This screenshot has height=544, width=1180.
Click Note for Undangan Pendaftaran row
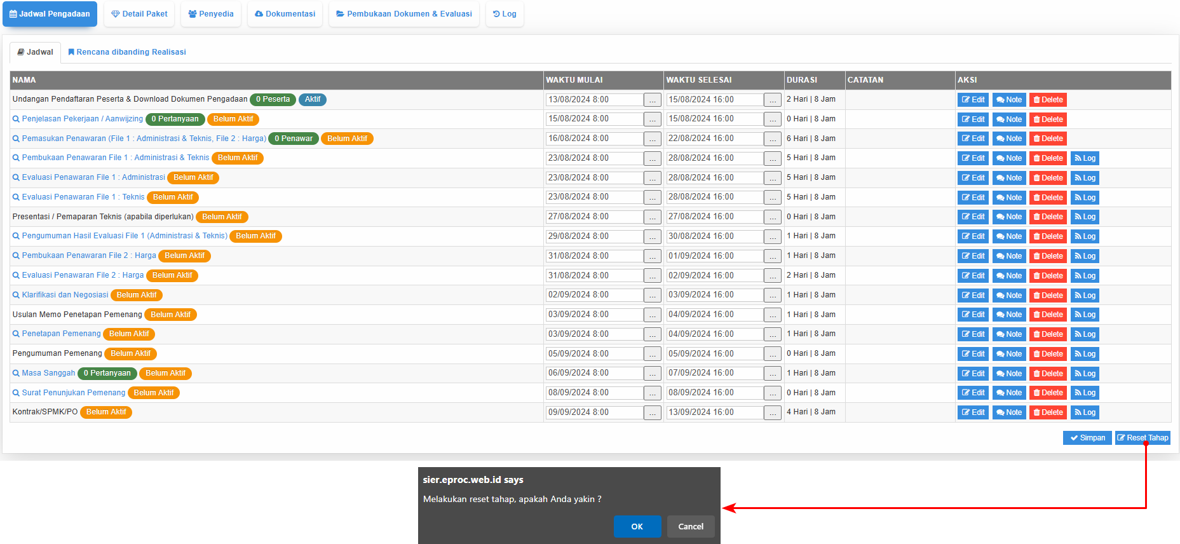point(1008,100)
